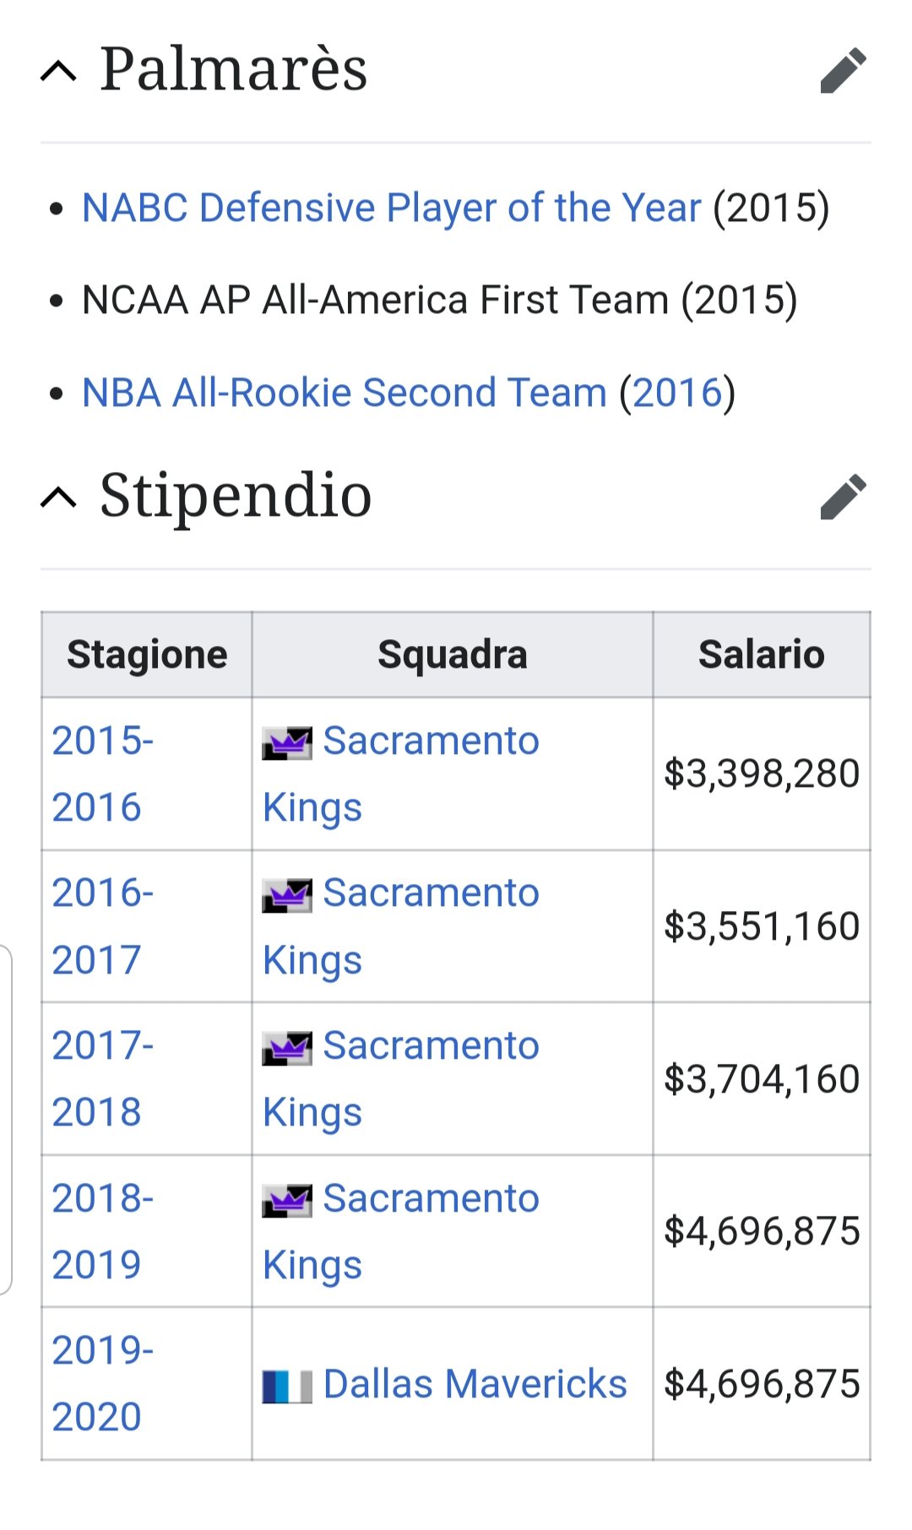Follow the 2016 year link in Palmarès
This screenshot has height=1530, width=912.
pyautogui.click(x=677, y=393)
